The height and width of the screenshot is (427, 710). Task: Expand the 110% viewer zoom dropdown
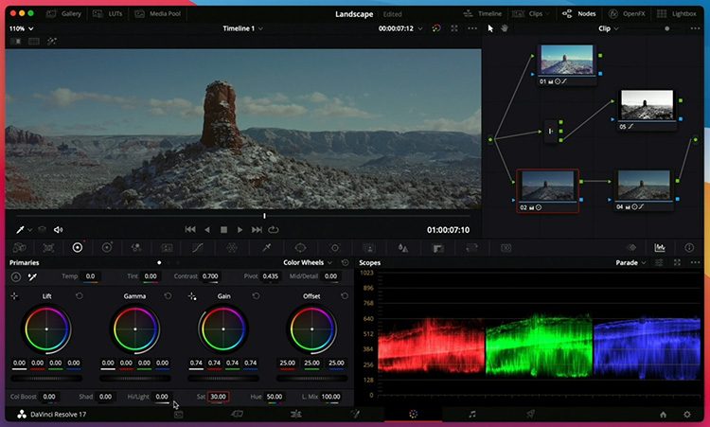click(x=19, y=28)
